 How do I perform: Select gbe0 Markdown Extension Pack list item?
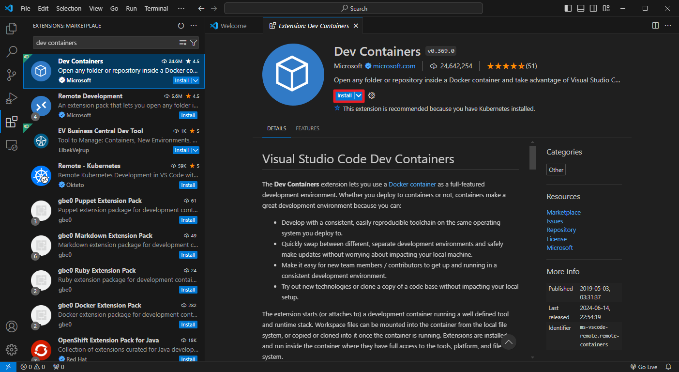tap(114, 246)
